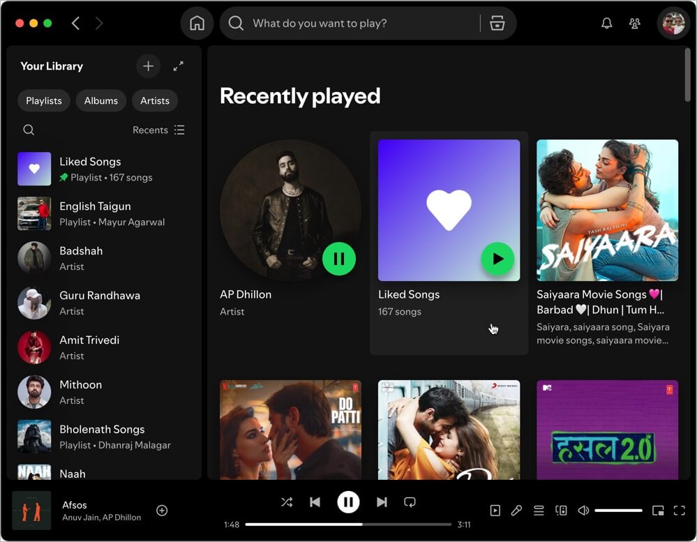The image size is (697, 542).
Task: Click the 1:48 elapsed time label
Action: coord(232,525)
